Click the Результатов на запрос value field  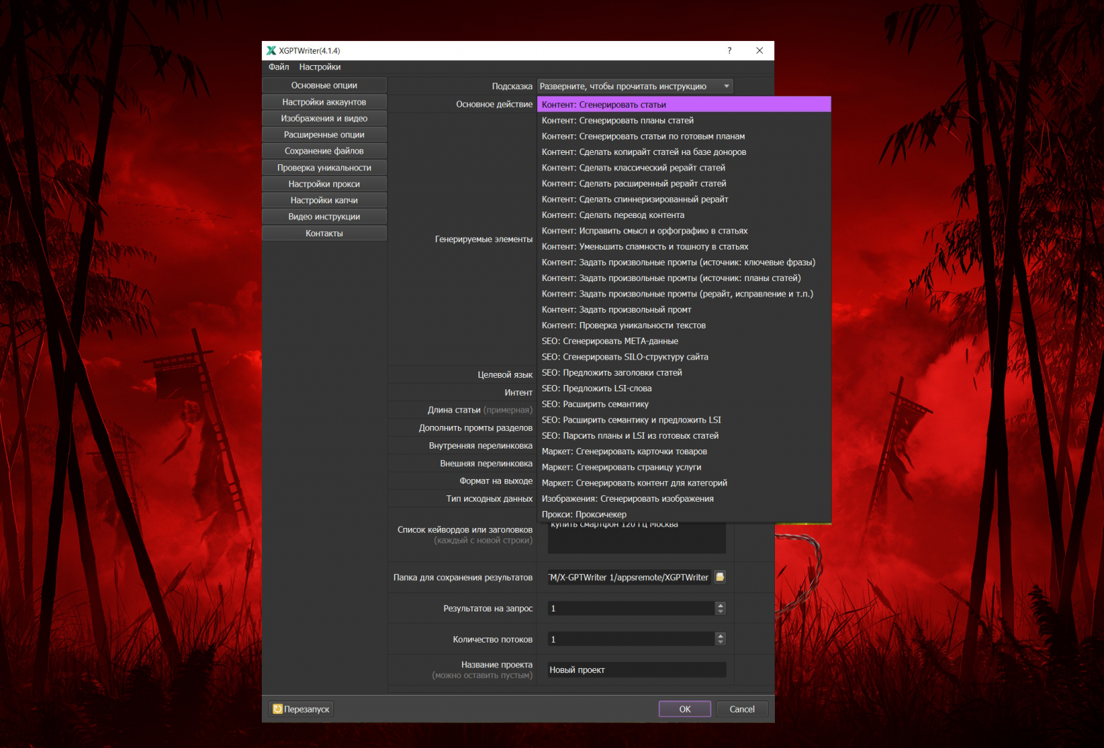click(631, 609)
